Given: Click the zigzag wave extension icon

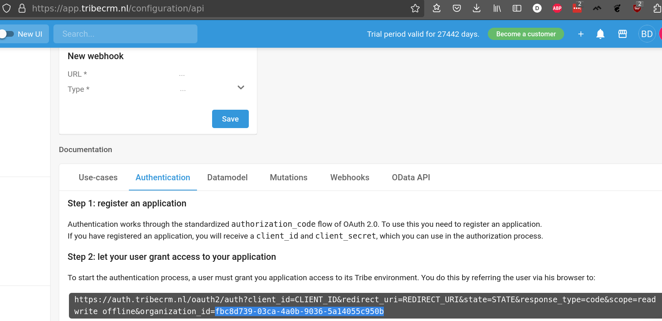Looking at the screenshot, I should coord(597,8).
